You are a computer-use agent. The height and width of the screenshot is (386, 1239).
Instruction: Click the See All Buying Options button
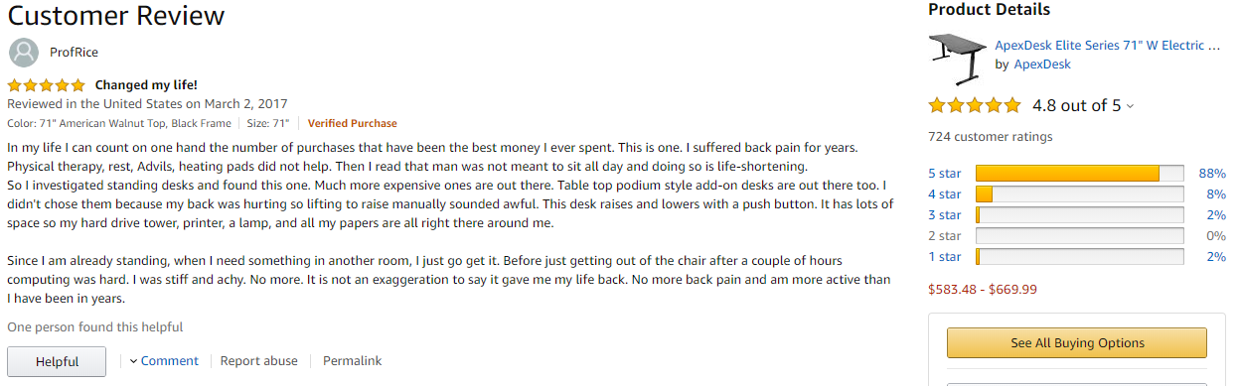[x=1077, y=343]
